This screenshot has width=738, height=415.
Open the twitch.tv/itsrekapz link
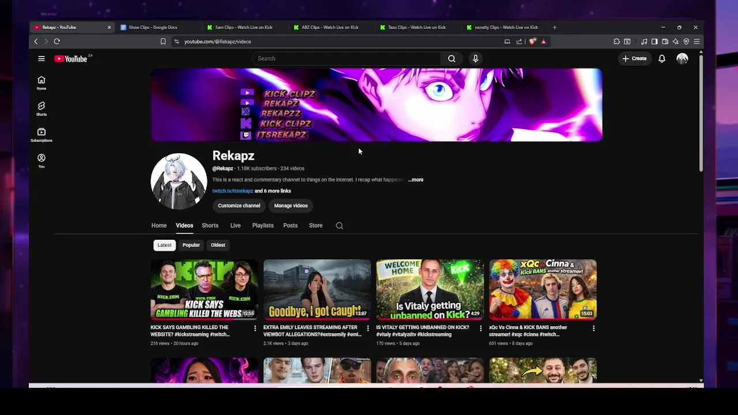233,191
